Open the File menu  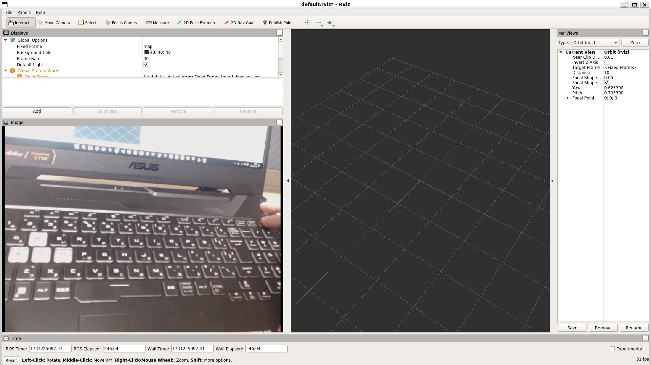tap(9, 12)
